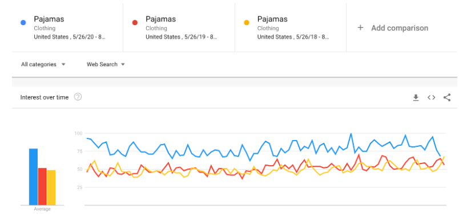Click the Web Search dropdown arrow
459x221 pixels.
pyautogui.click(x=123, y=64)
